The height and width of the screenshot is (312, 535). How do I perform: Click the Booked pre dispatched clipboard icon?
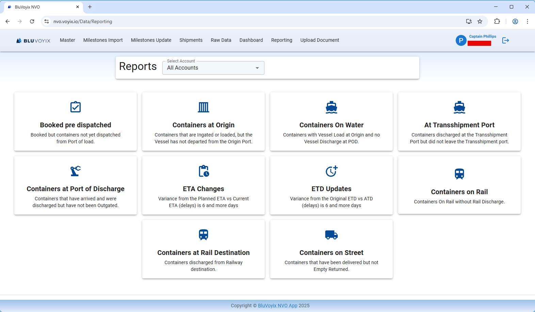pos(75,107)
